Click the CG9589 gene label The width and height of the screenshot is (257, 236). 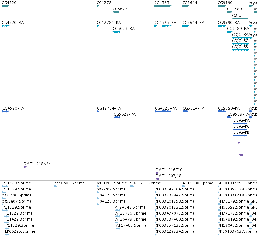coord(234,9)
